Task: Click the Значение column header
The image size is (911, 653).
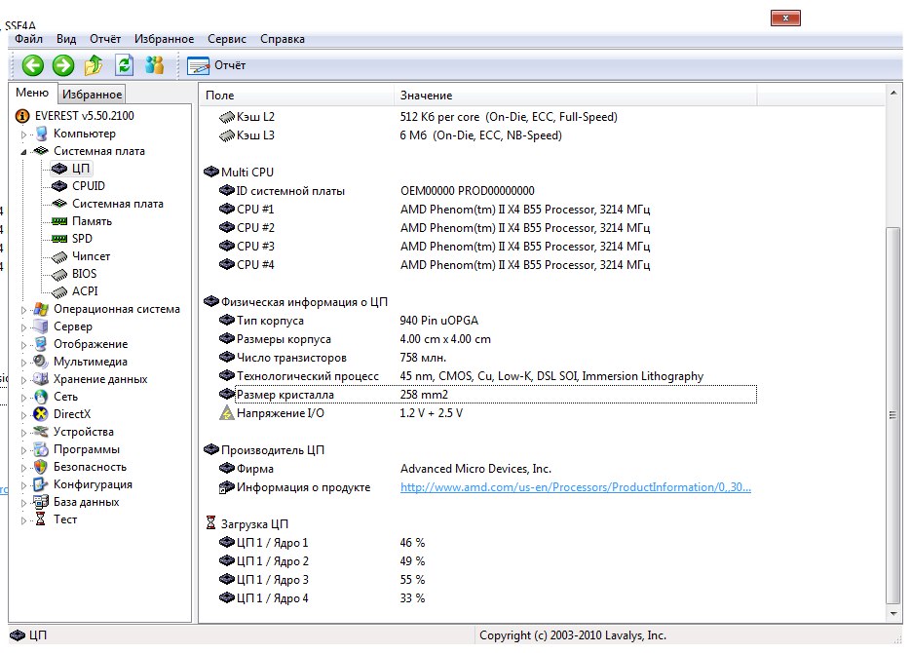Action: [x=426, y=96]
